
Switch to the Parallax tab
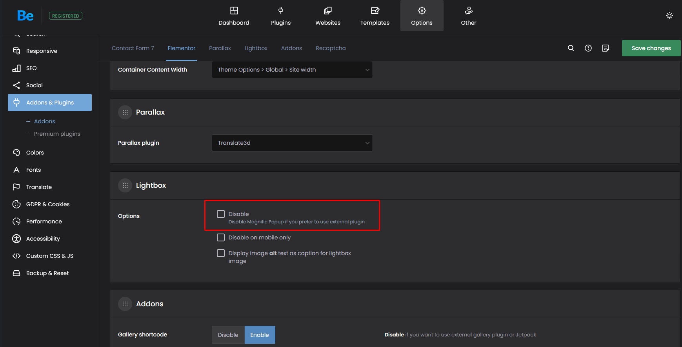pyautogui.click(x=220, y=48)
